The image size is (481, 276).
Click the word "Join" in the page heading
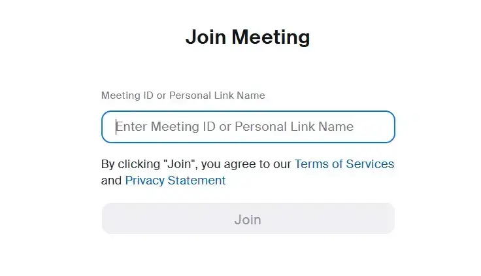pyautogui.click(x=206, y=37)
